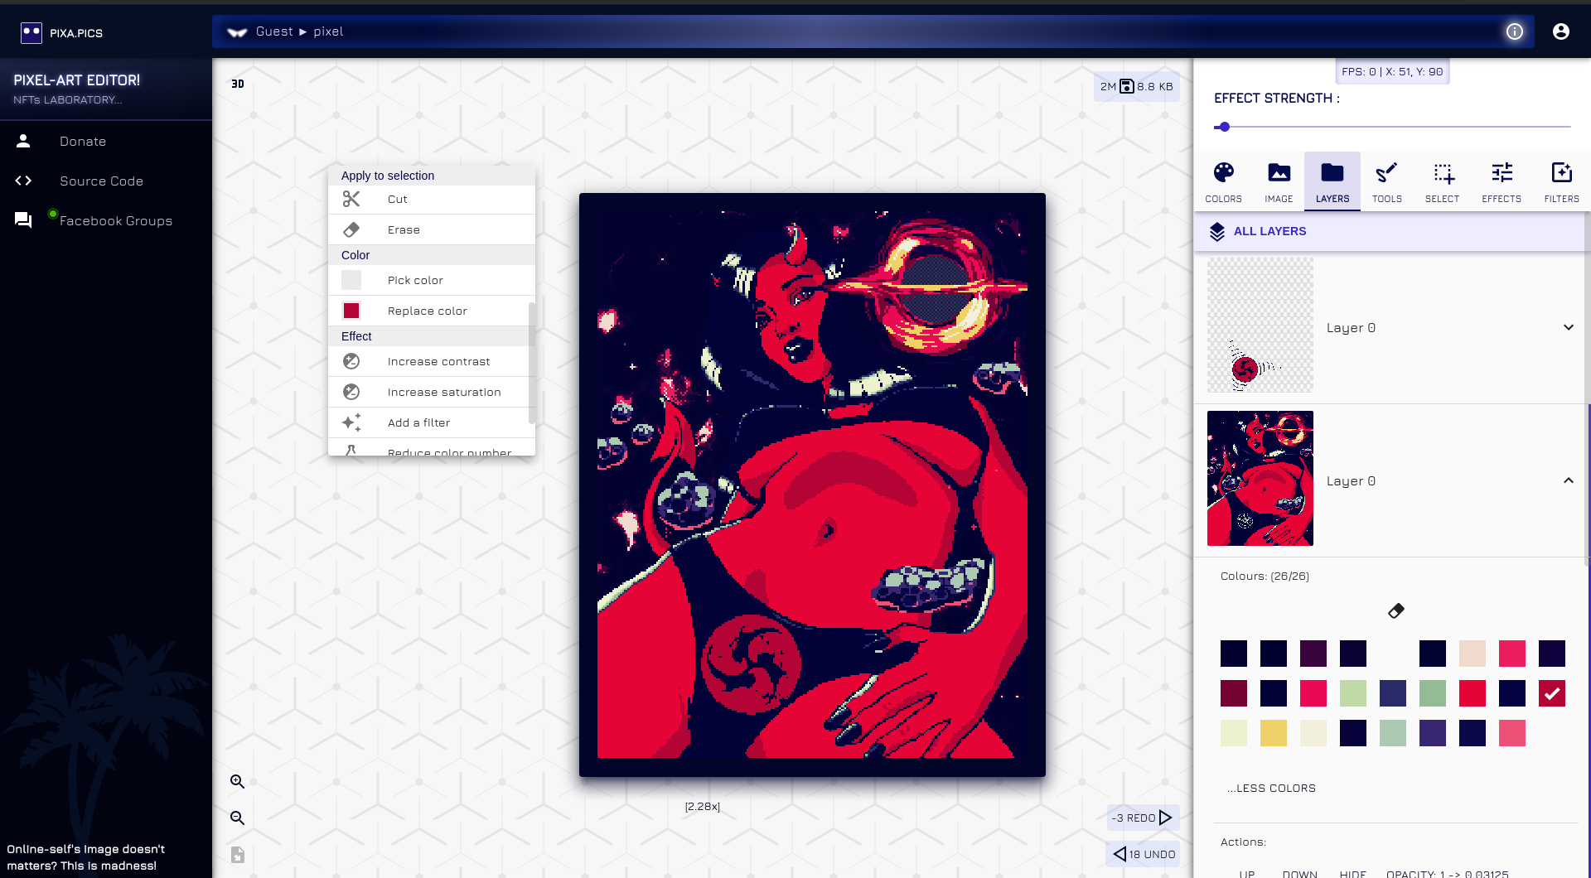Zoom in on the canvas with the magnifier plus icon

pyautogui.click(x=237, y=781)
